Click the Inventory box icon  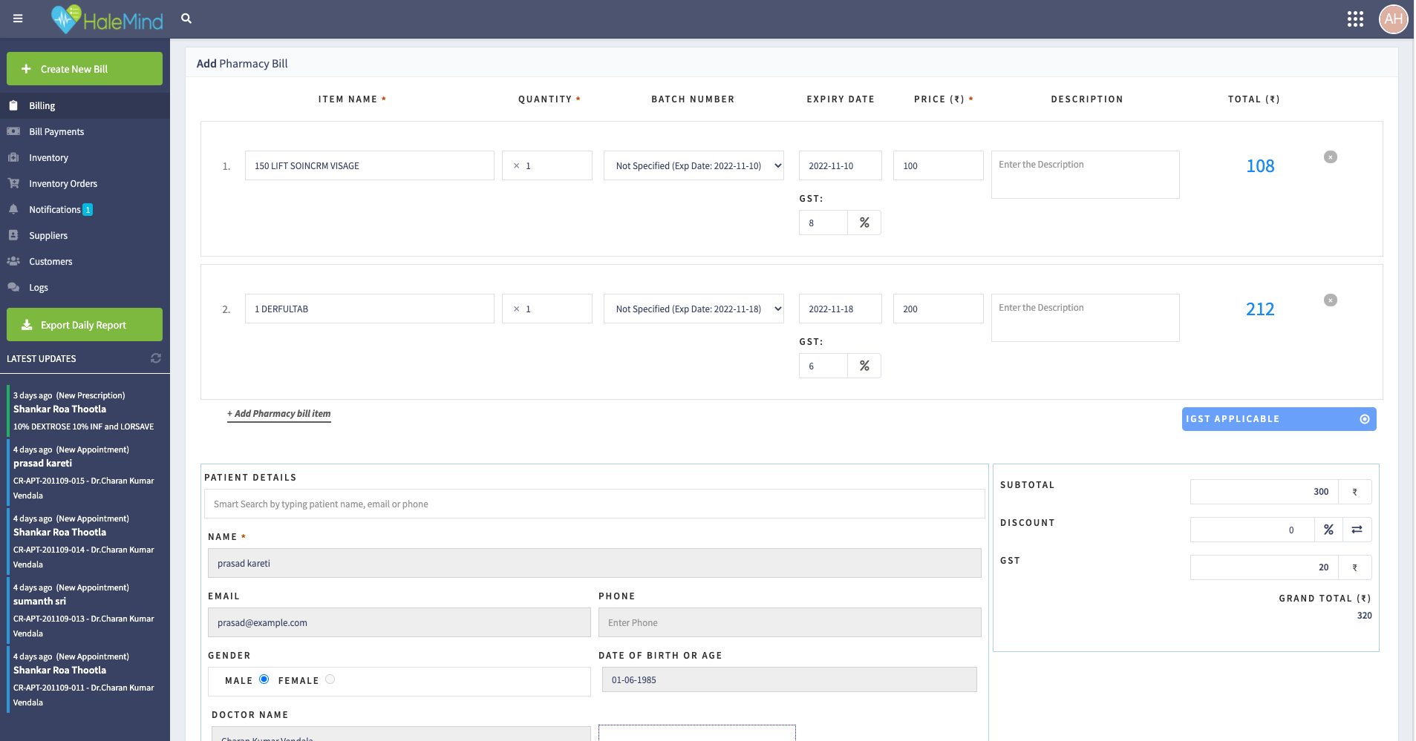pyautogui.click(x=13, y=157)
